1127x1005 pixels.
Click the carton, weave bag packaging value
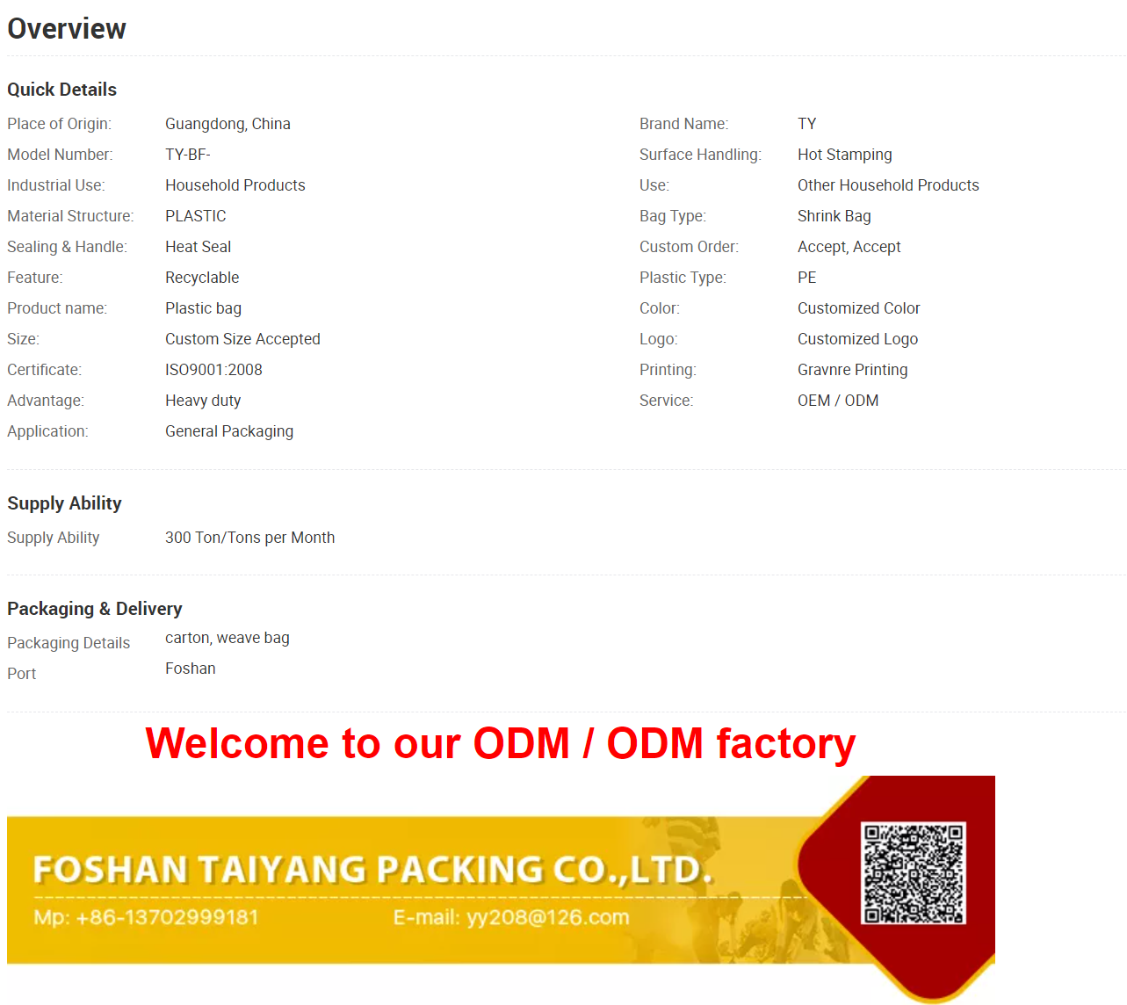pos(228,638)
